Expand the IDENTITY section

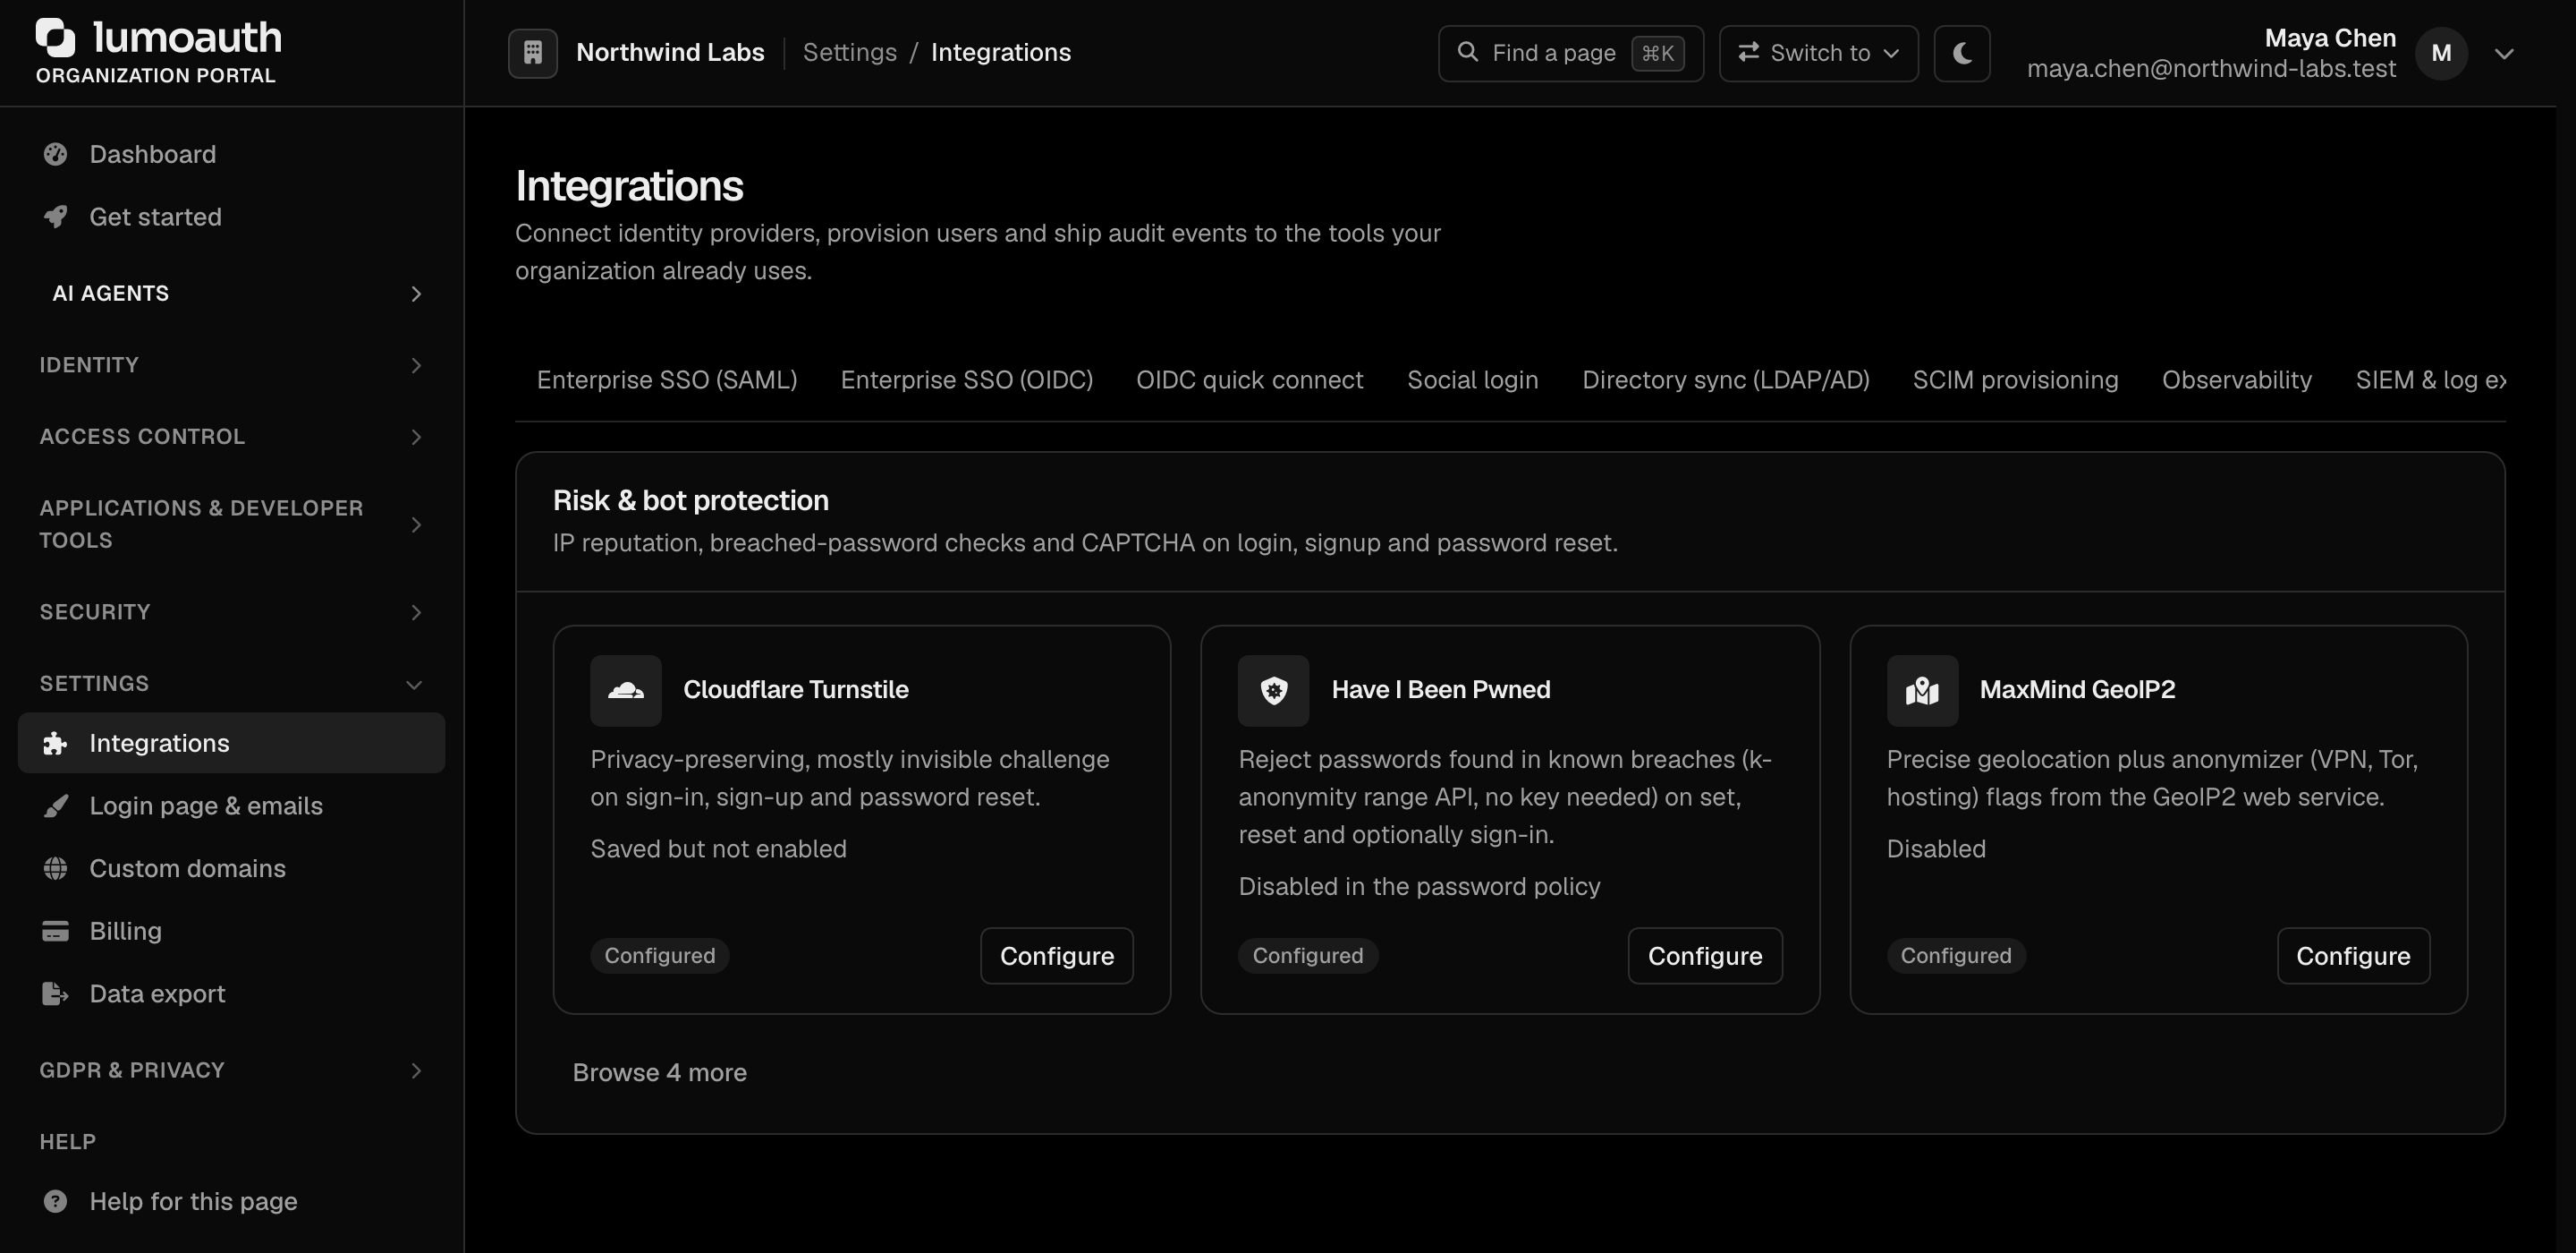pos(232,365)
